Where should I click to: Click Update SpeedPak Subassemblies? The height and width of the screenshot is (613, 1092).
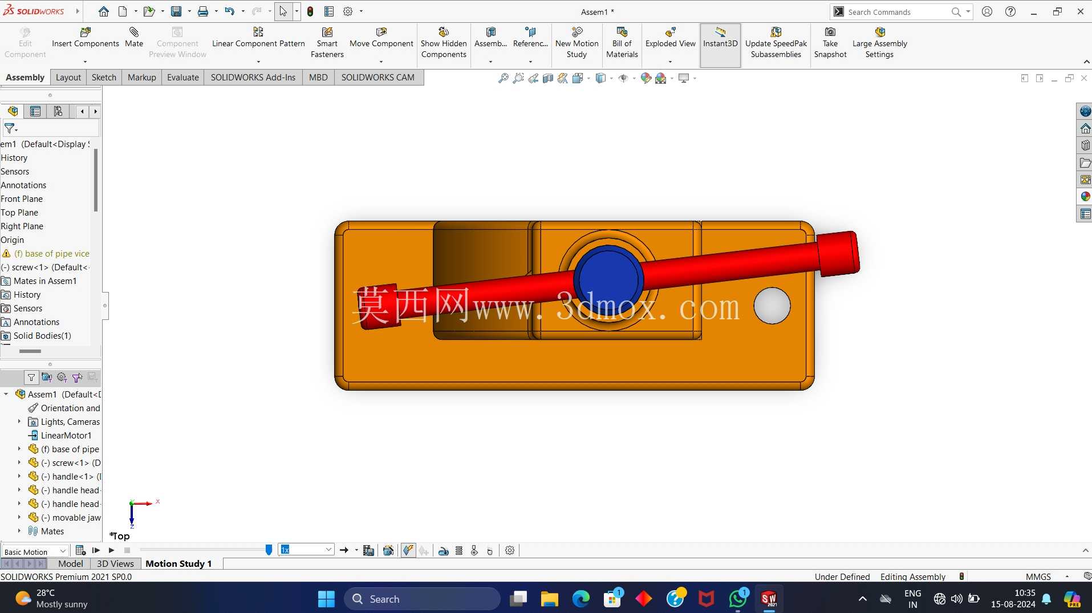tap(776, 43)
